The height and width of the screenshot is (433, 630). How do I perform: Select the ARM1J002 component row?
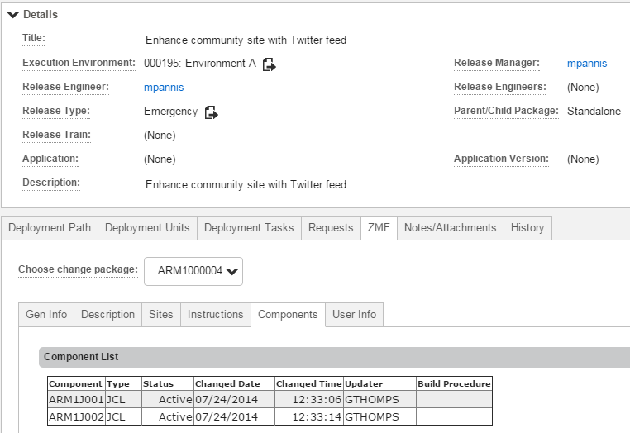[x=270, y=416]
